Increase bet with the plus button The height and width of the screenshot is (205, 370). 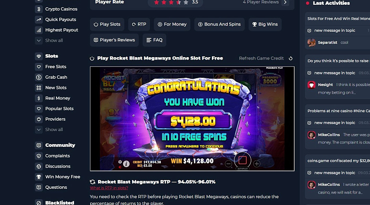click(x=257, y=164)
